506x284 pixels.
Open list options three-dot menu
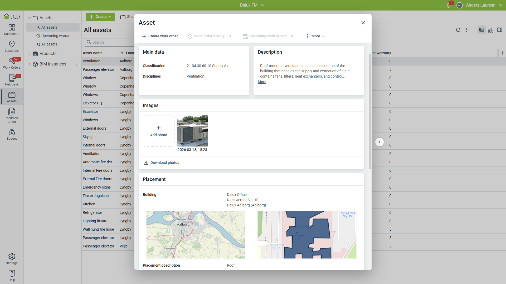pyautogui.click(x=467, y=30)
